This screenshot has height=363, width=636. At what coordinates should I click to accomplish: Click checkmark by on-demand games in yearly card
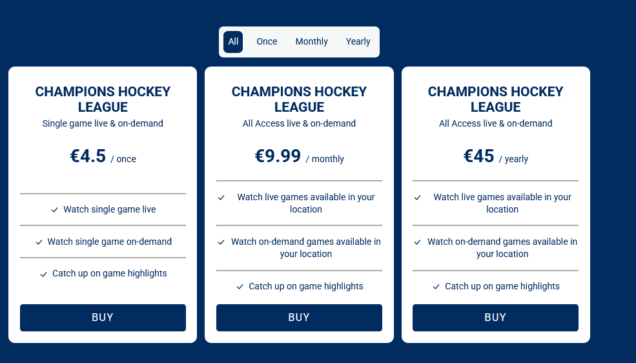tap(417, 242)
